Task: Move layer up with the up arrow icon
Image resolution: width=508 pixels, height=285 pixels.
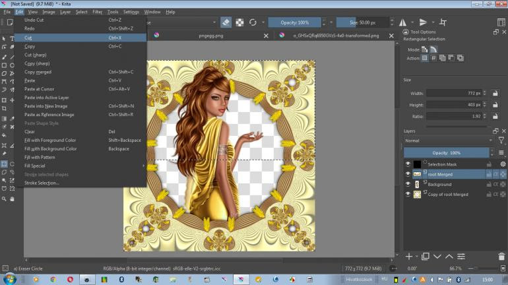Action: 449,256
